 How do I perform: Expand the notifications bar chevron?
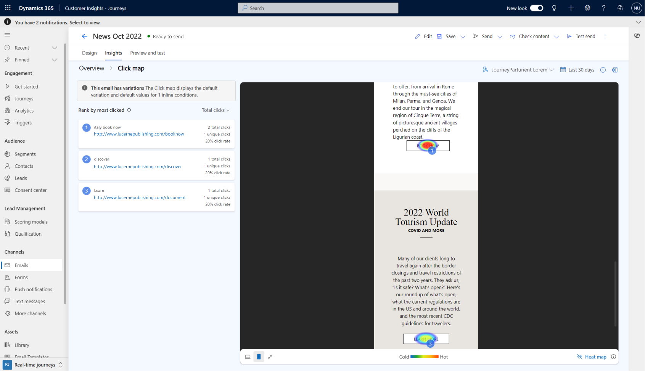click(639, 22)
